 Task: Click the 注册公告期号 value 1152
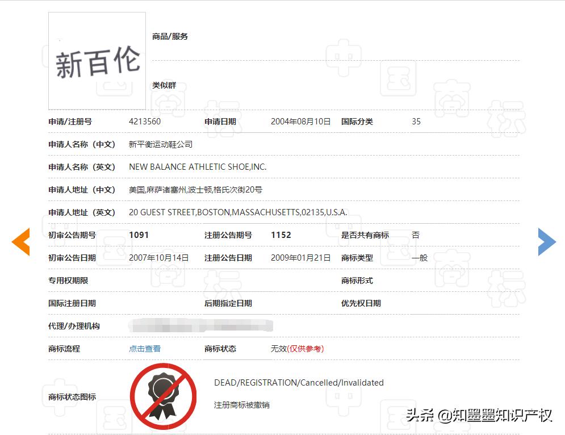click(x=281, y=235)
